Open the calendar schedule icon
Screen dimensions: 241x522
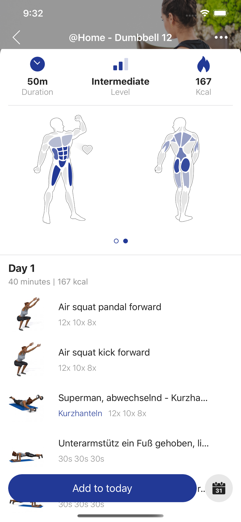[x=219, y=488]
